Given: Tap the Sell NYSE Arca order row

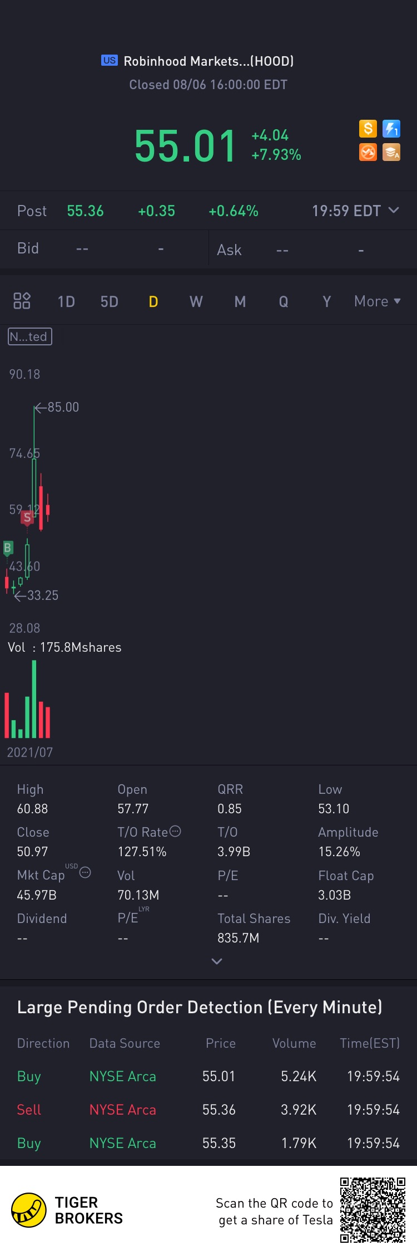Looking at the screenshot, I should click(209, 1110).
